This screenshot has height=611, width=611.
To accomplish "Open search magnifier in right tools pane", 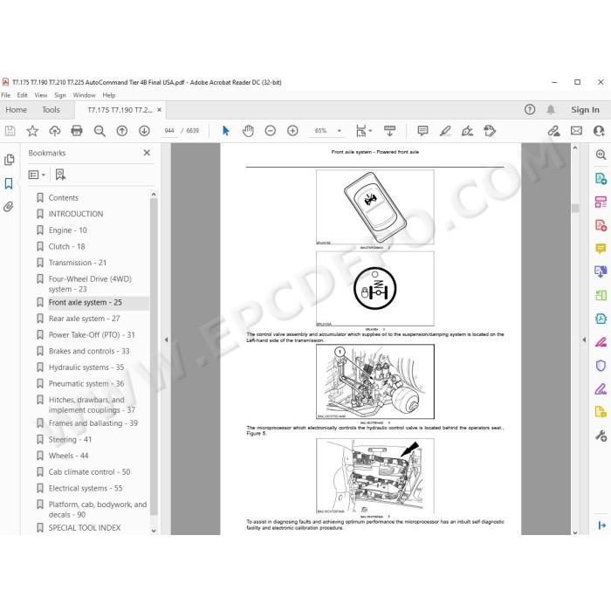I will 601,154.
